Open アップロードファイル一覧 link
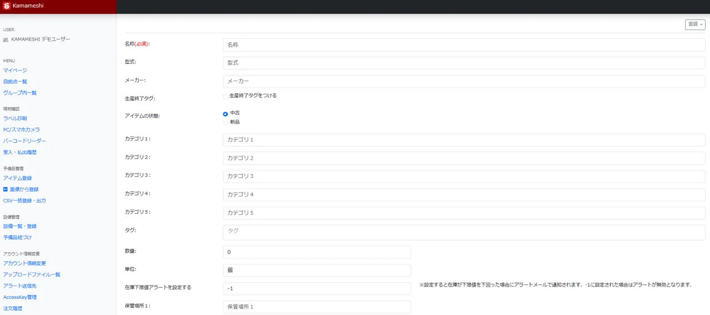Viewport: 710px width, 315px height. pyautogui.click(x=32, y=275)
